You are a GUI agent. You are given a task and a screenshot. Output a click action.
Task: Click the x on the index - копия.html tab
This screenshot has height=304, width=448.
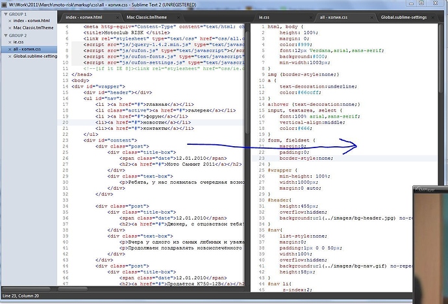pos(118,16)
